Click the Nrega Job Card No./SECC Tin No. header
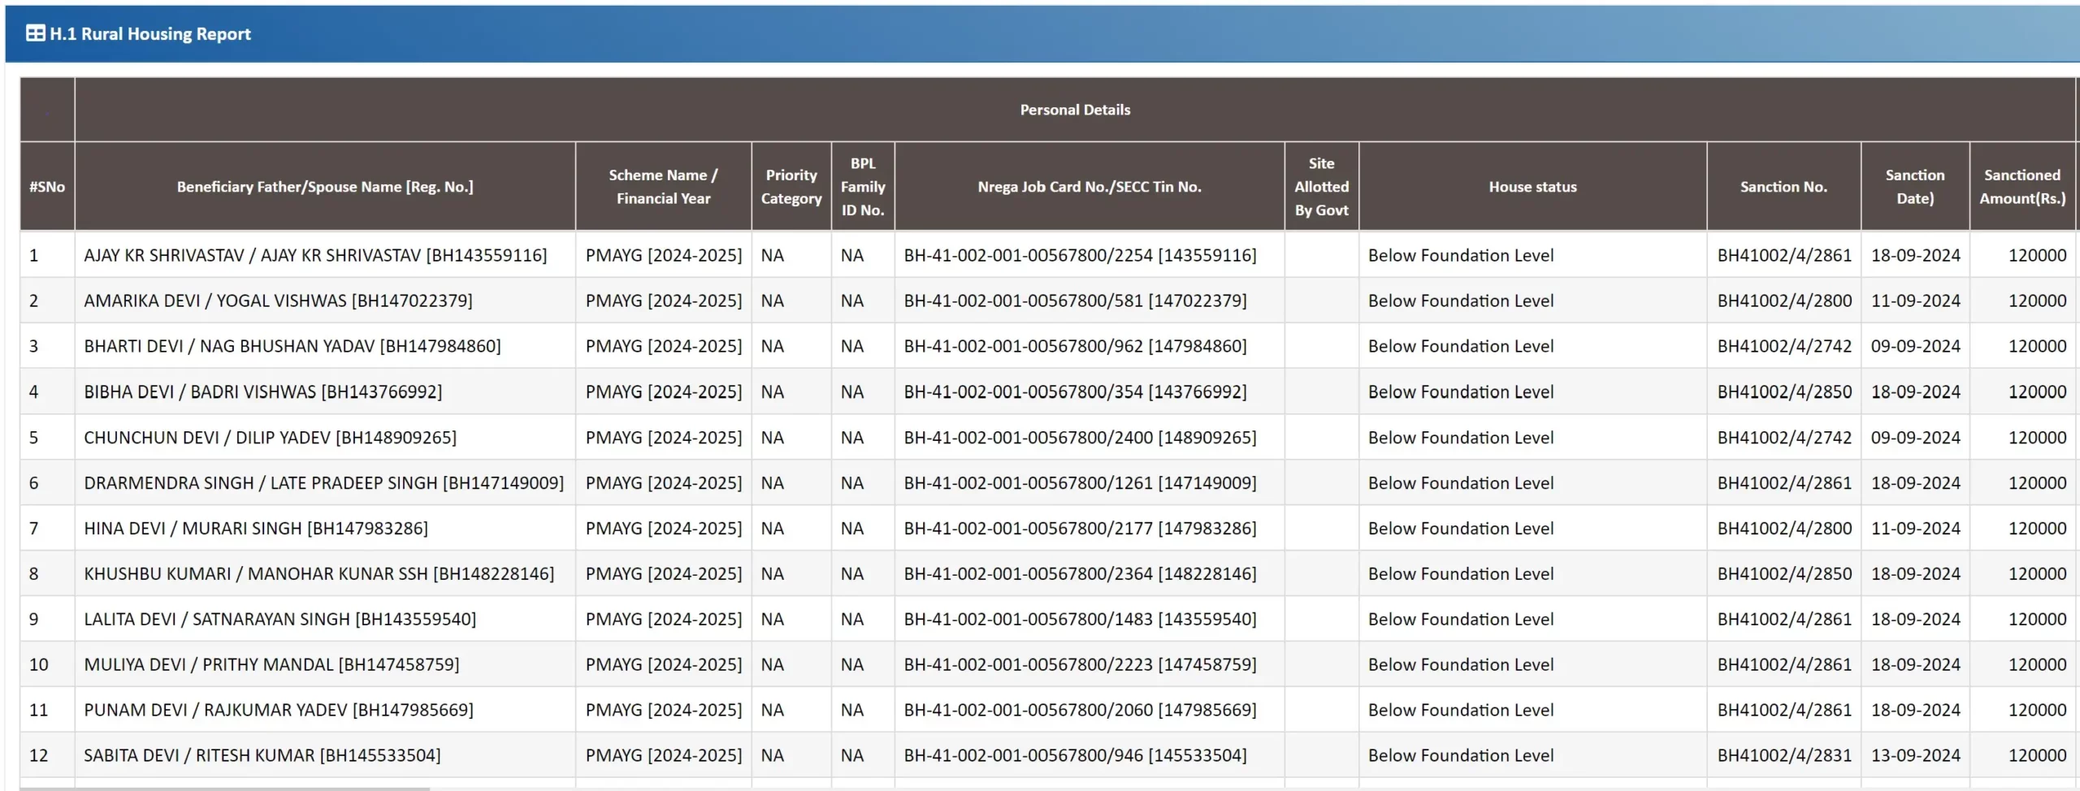The image size is (2080, 791). pyautogui.click(x=1090, y=187)
